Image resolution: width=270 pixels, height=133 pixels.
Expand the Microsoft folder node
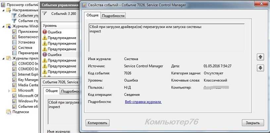pyautogui.click(x=9, y=90)
